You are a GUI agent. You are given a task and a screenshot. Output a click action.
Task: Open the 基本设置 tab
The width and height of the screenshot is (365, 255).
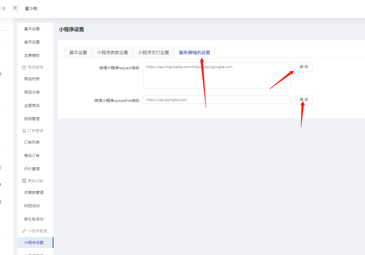click(78, 52)
